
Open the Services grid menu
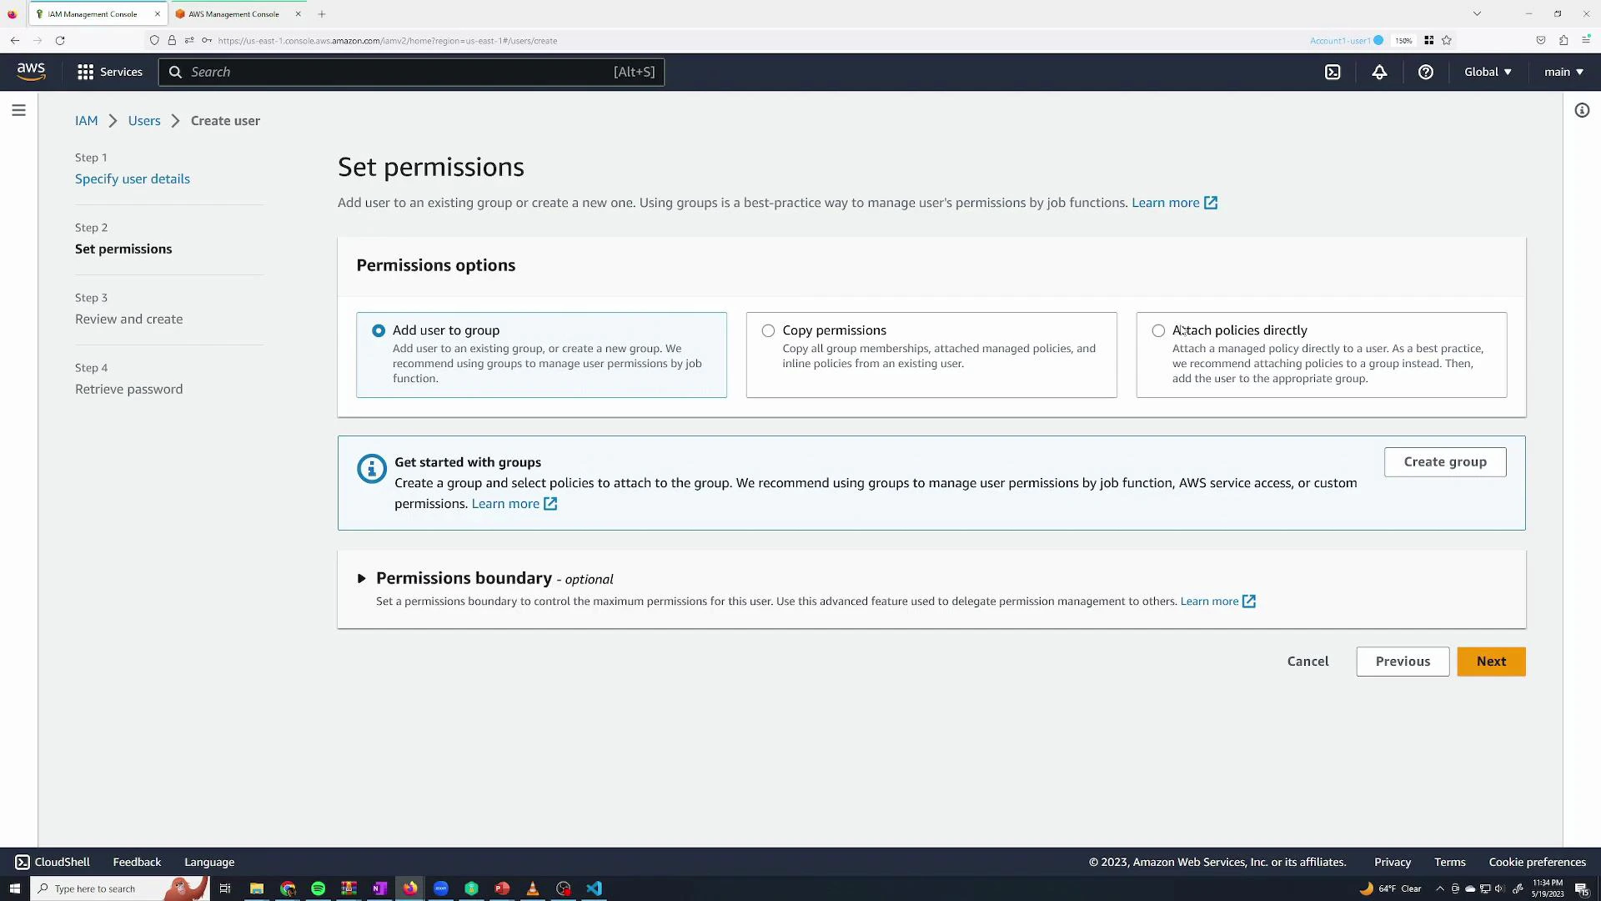click(109, 72)
